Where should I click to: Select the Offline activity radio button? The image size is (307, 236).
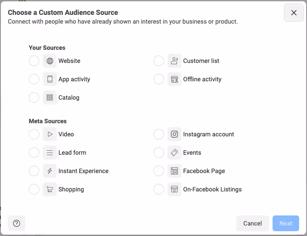point(159,79)
